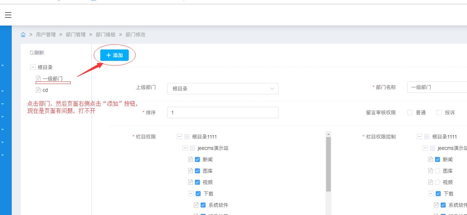The height and width of the screenshot is (215, 467).
Task: Toggle 根目录1111 checkbox in 栏目权限 tree
Action: click(187, 137)
